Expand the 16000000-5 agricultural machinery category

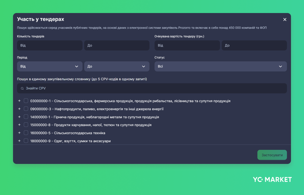(19, 133)
